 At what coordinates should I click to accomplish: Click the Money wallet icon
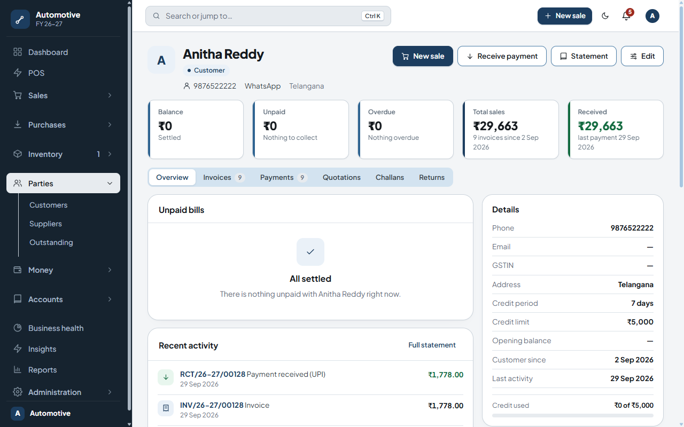pyautogui.click(x=18, y=270)
